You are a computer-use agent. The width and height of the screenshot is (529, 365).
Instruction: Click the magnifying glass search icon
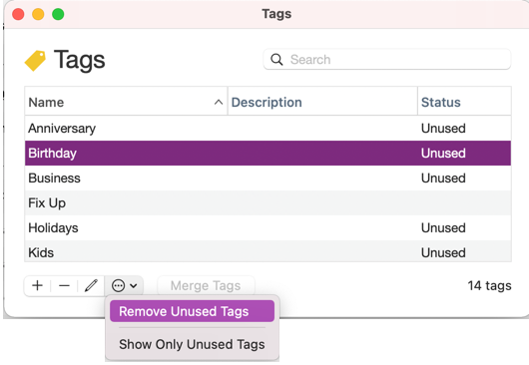pos(276,59)
